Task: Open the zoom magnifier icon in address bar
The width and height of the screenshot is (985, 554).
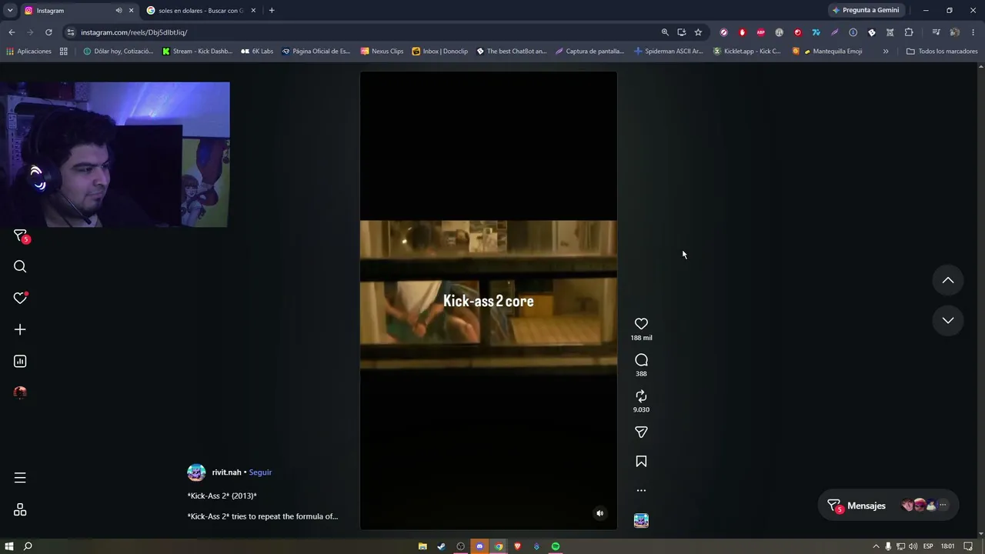Action: pyautogui.click(x=665, y=32)
